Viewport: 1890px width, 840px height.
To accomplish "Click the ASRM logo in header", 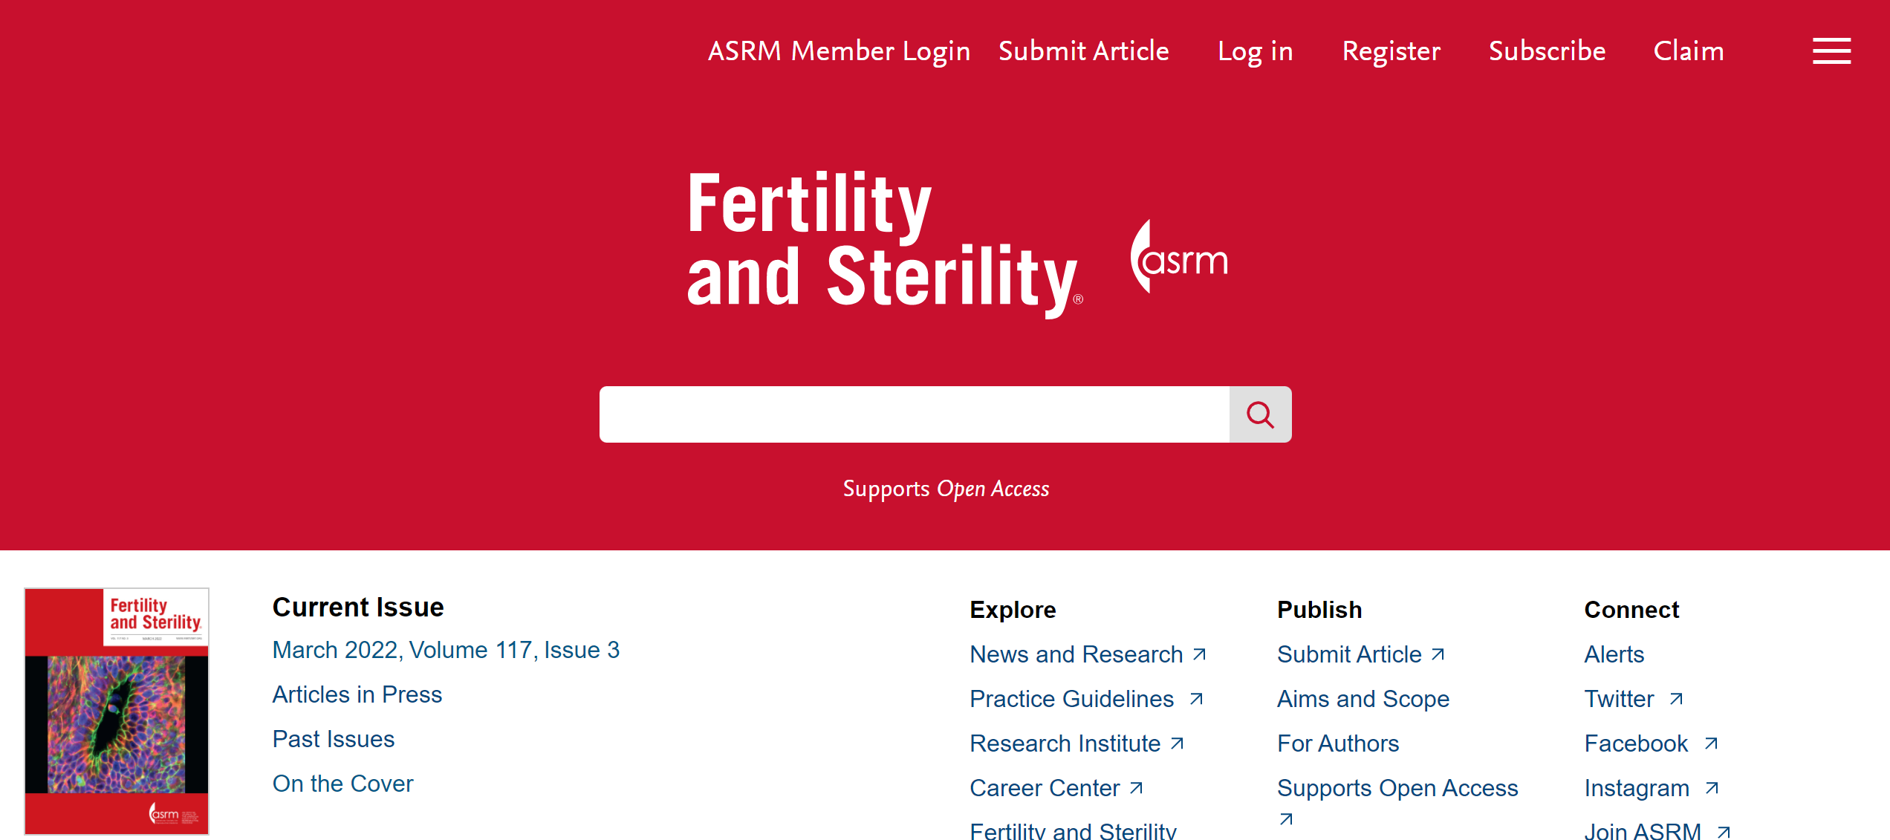I will pyautogui.click(x=1179, y=256).
